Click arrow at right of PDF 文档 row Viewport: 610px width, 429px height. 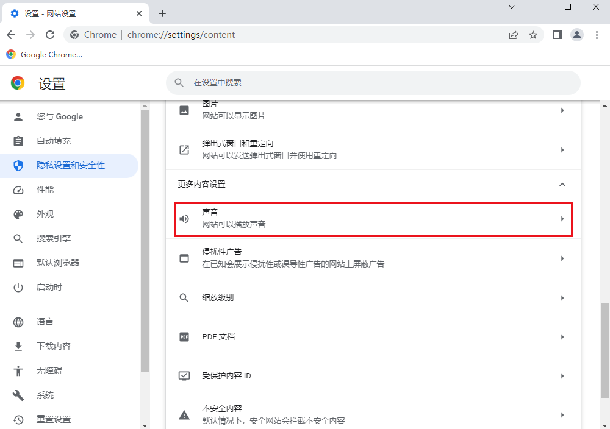tap(562, 337)
